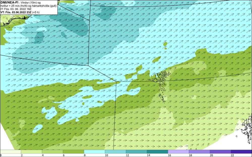Click the legend scale value '22'
The height and width of the screenshot is (157, 252).
pos(232,155)
